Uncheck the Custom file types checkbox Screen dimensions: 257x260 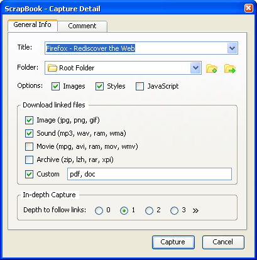click(29, 174)
